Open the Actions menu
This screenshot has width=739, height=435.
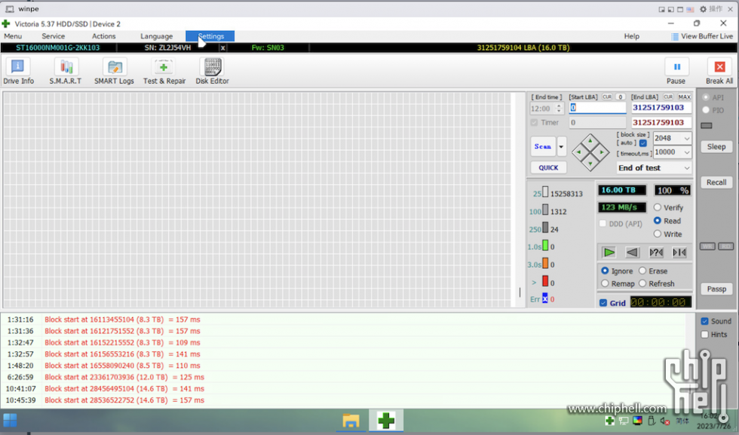(104, 36)
